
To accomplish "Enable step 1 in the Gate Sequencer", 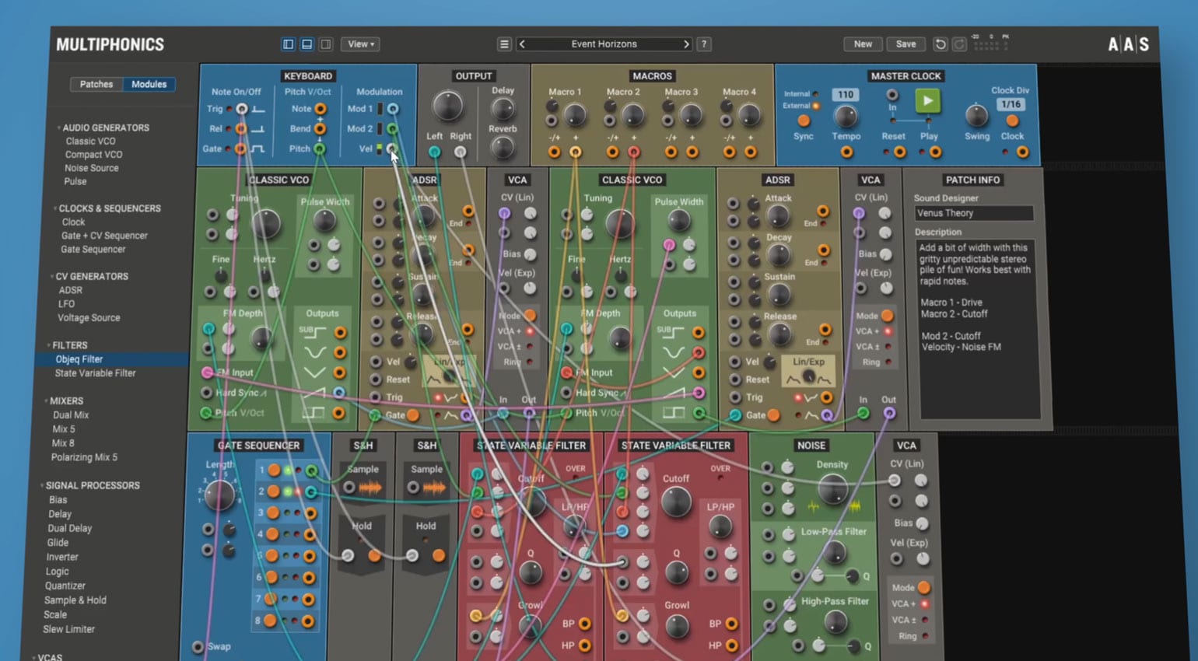I will coord(275,470).
